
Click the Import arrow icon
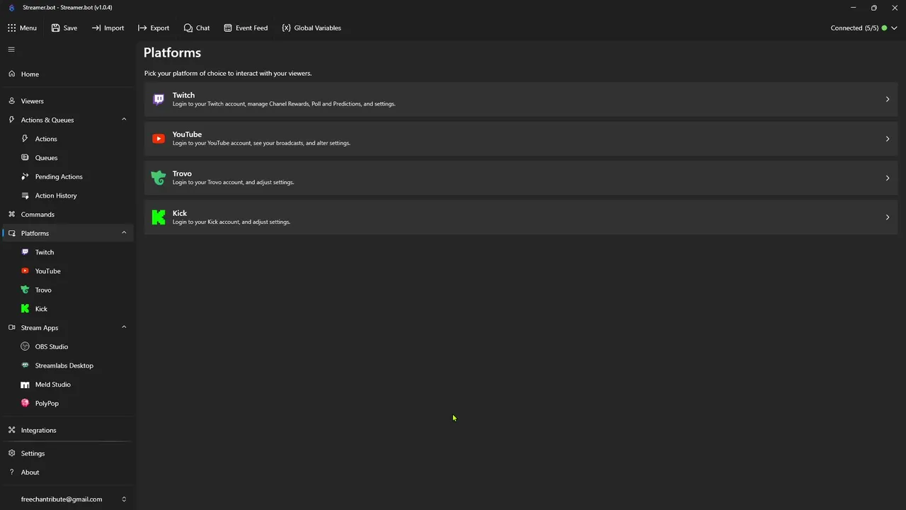tap(96, 28)
